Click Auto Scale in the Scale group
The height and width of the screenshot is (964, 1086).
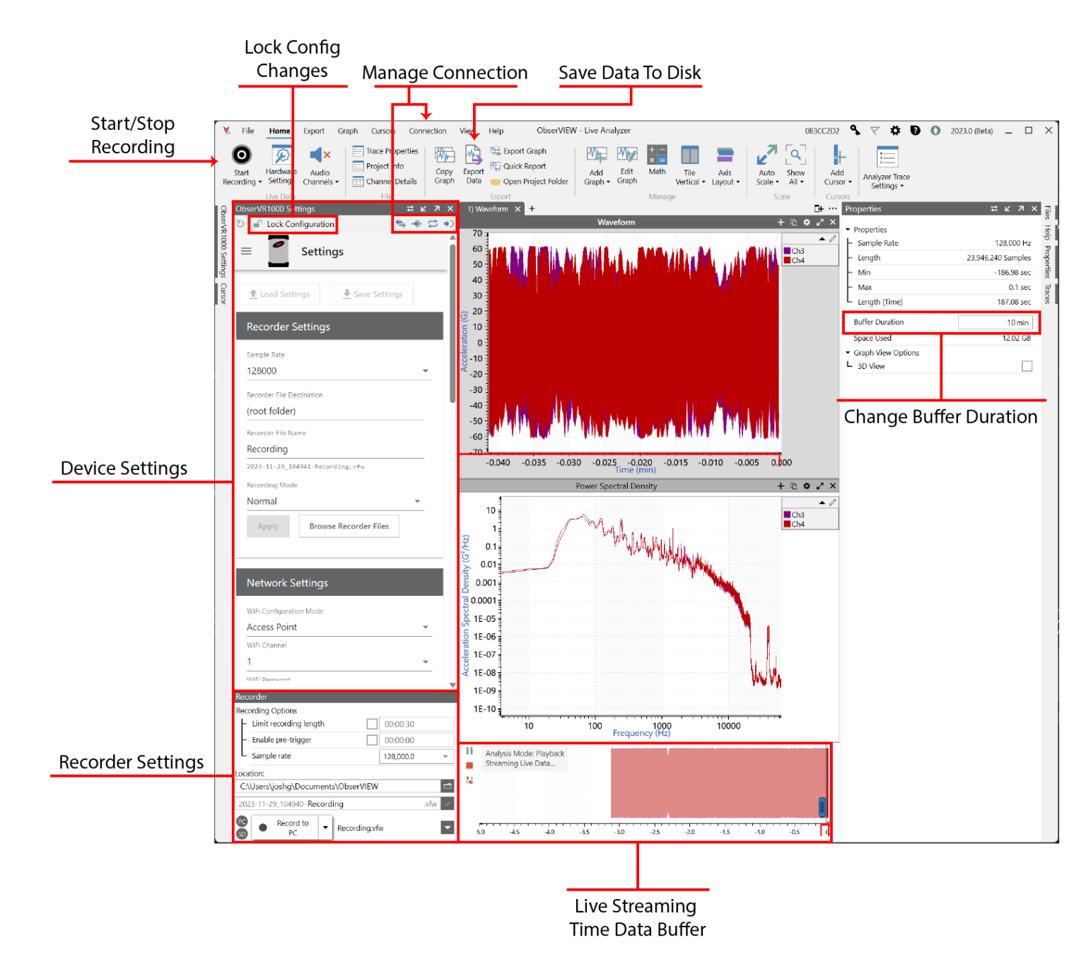766,164
